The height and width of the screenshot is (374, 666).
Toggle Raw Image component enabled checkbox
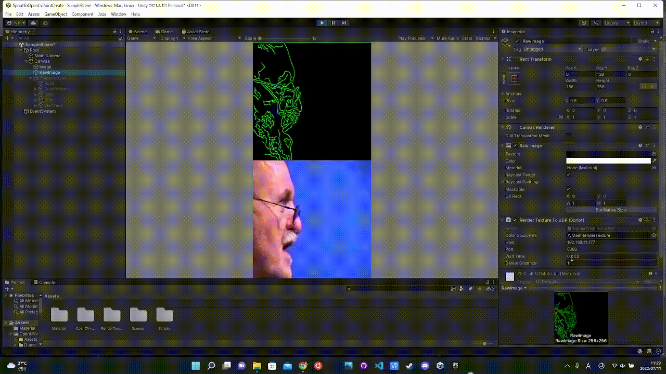tap(515, 145)
